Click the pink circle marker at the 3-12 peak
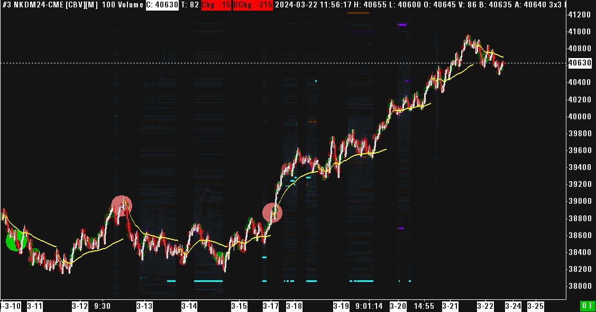The image size is (596, 312). click(x=122, y=206)
